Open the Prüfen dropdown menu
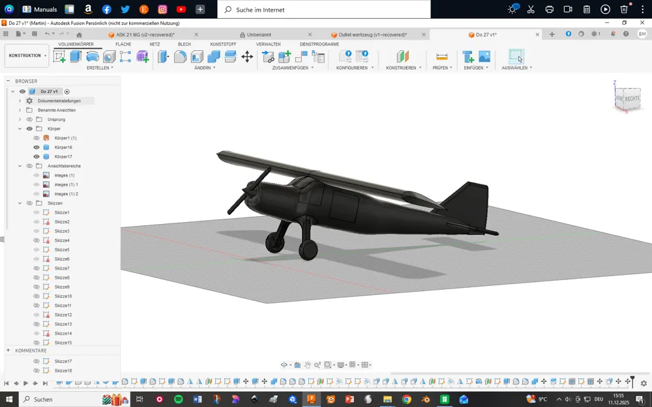 (442, 68)
